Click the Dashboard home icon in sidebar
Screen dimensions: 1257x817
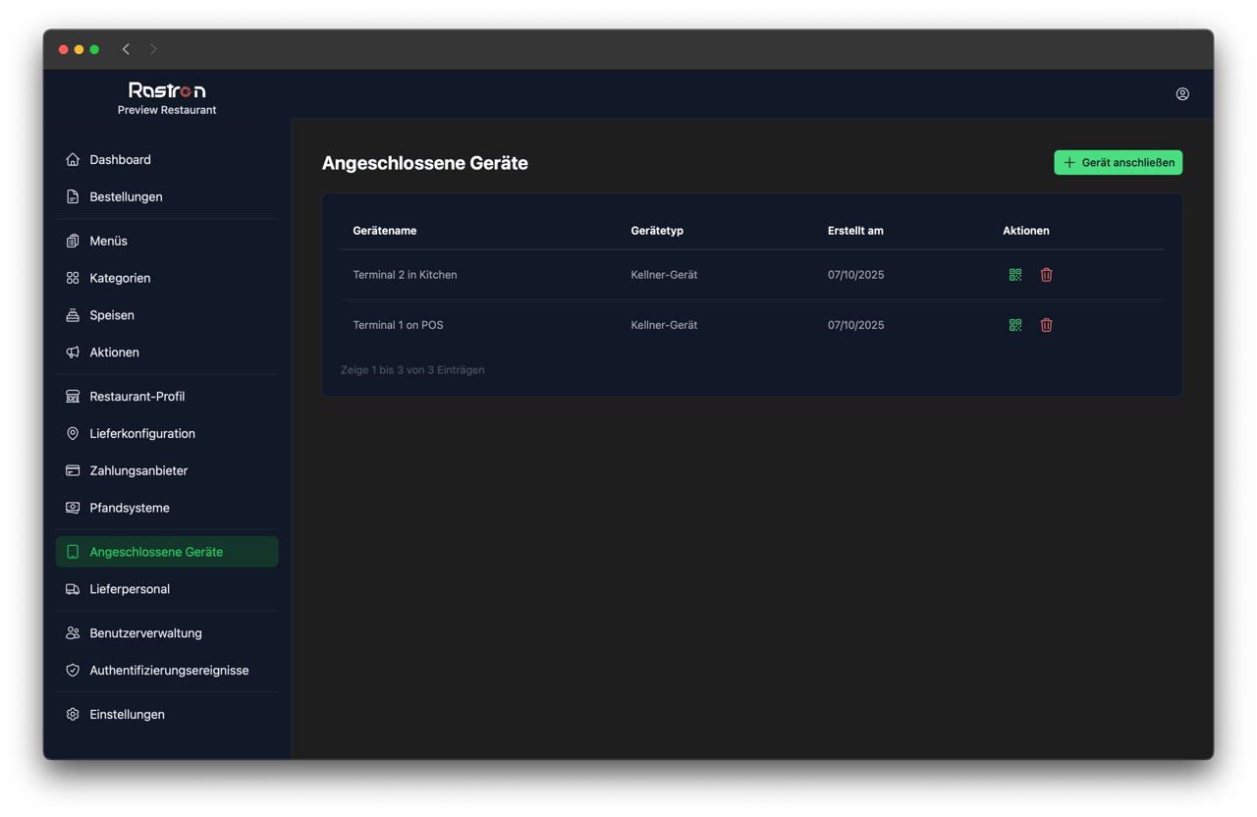(73, 160)
